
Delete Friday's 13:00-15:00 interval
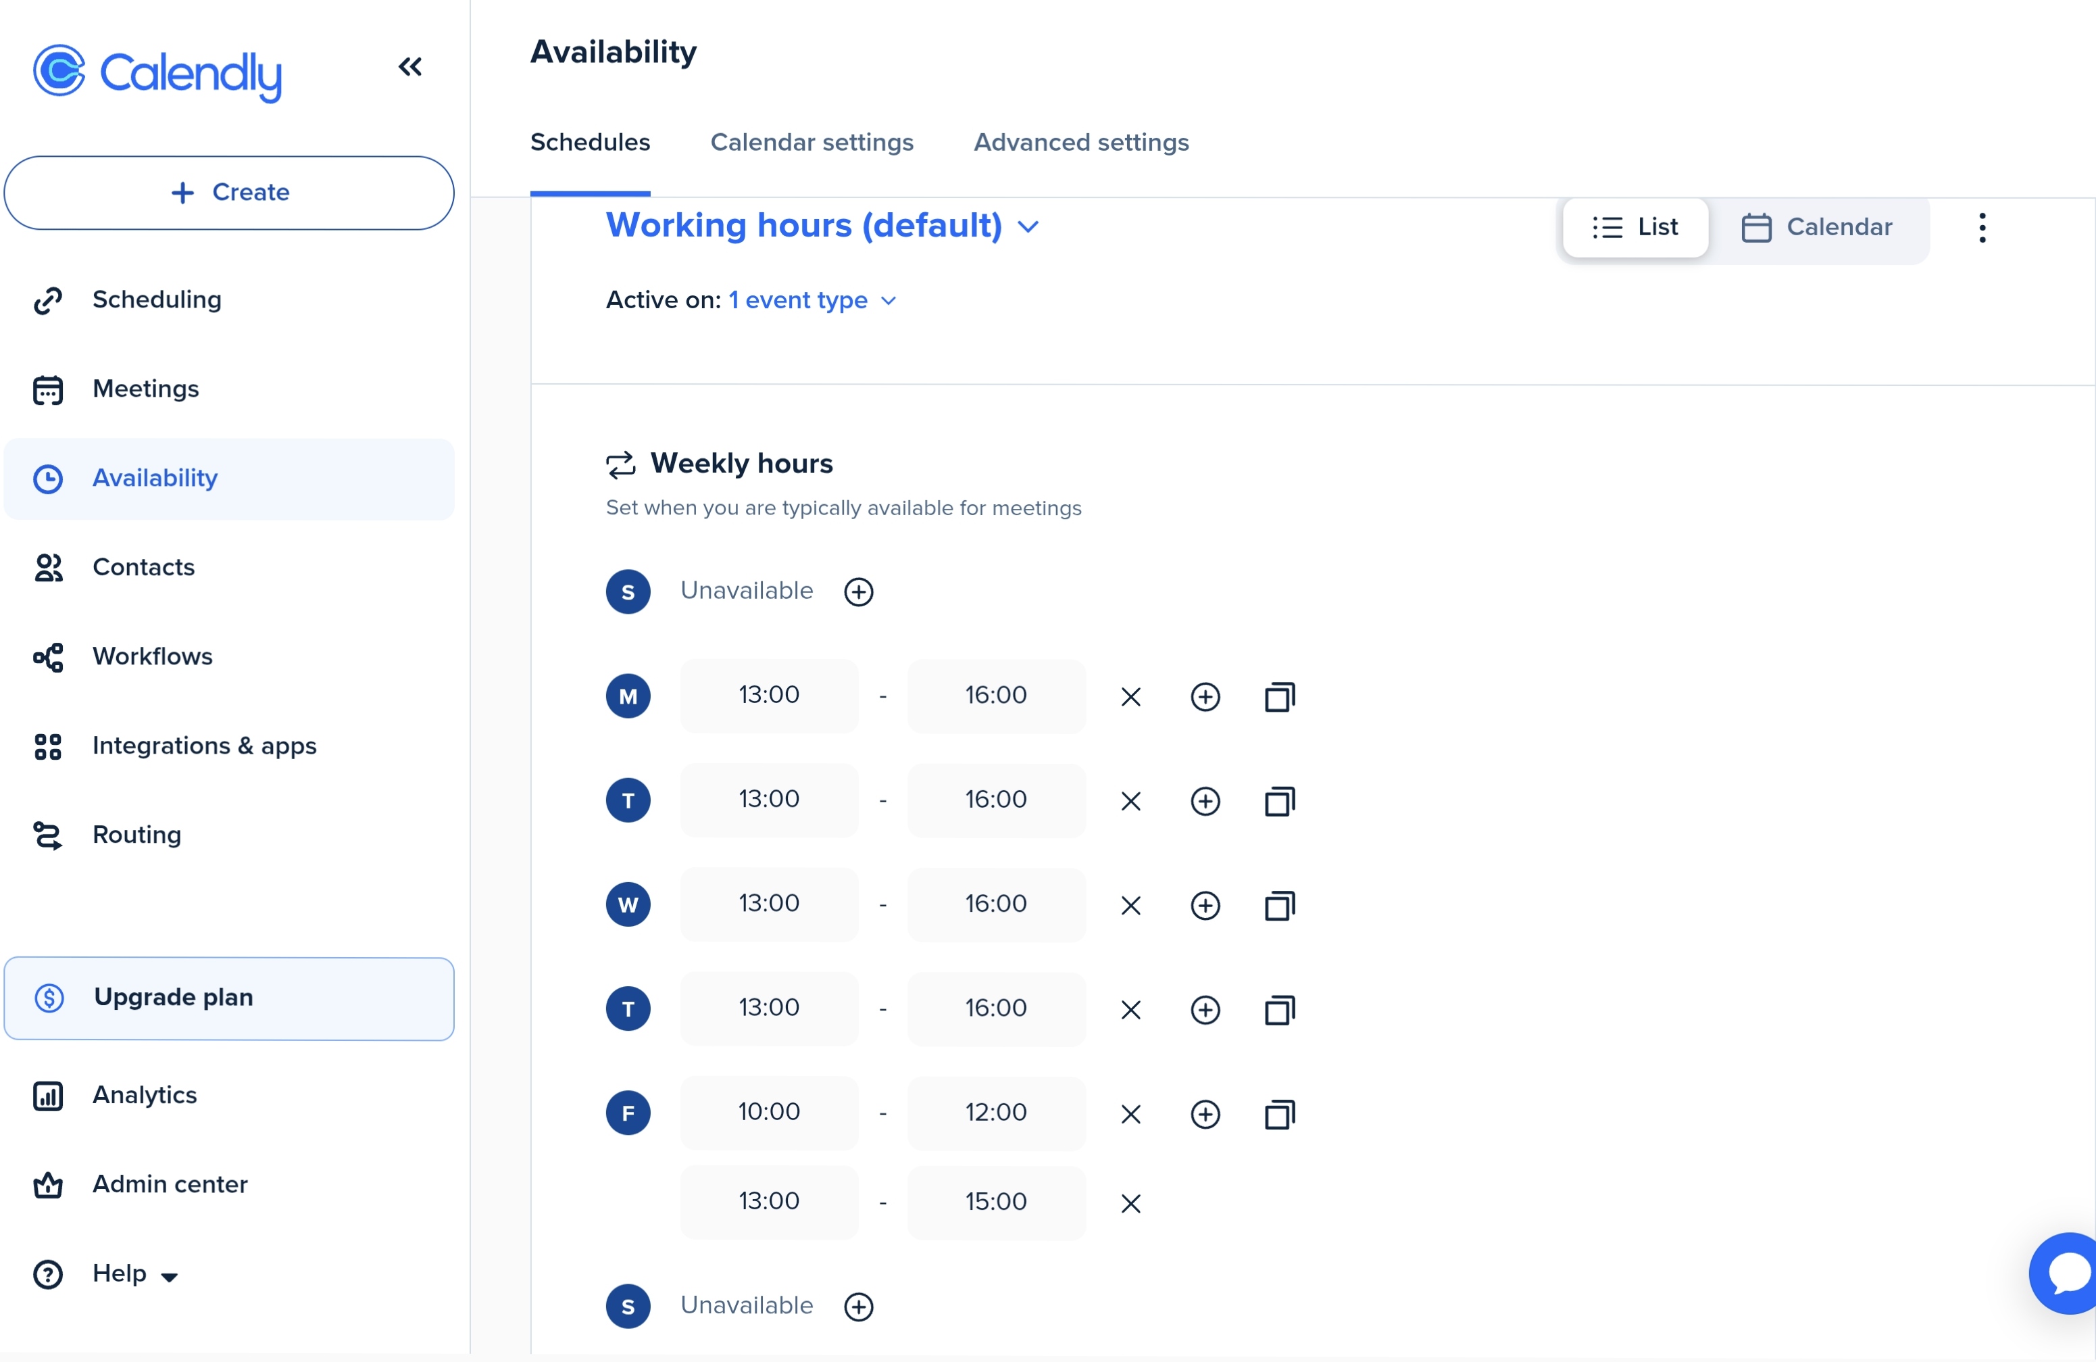pos(1131,1202)
